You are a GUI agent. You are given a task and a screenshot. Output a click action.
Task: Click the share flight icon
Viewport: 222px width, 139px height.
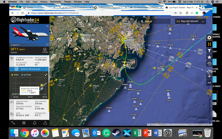(x=45, y=123)
